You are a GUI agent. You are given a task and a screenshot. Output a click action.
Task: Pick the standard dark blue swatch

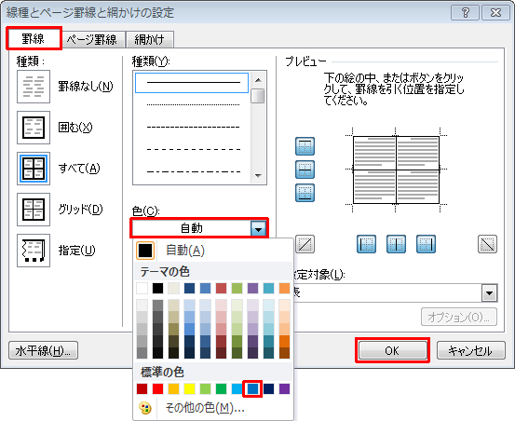click(268, 389)
